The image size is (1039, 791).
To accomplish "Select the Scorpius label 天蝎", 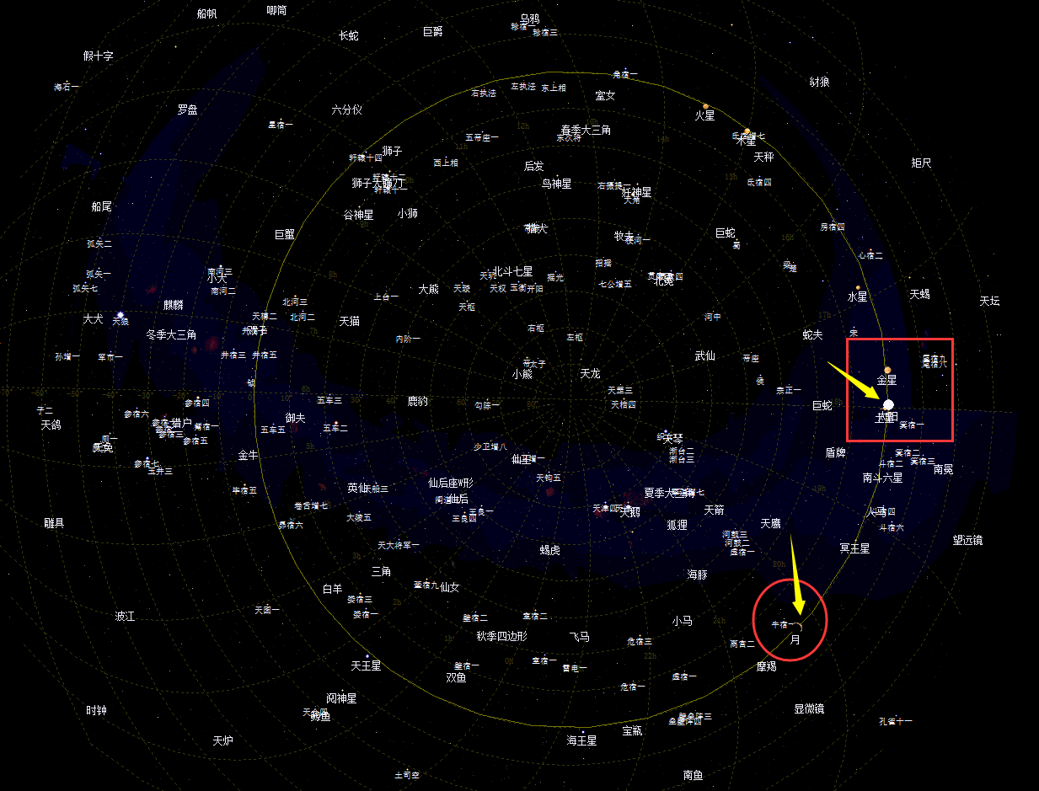I will coord(919,294).
